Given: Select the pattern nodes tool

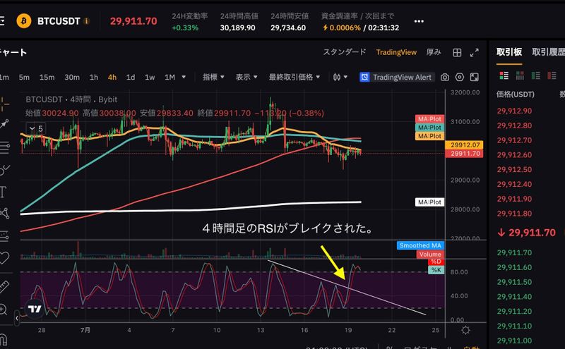Looking at the screenshot, I should pos(4,213).
